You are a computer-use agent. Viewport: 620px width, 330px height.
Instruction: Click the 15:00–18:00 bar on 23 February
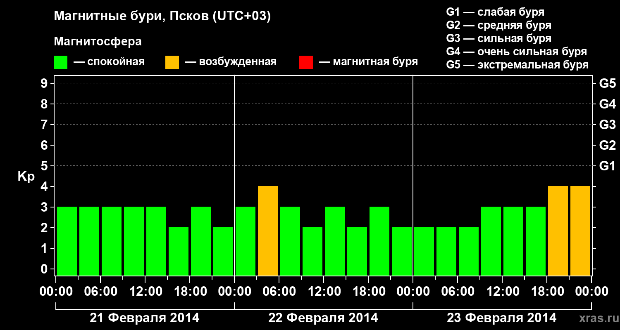(536, 241)
